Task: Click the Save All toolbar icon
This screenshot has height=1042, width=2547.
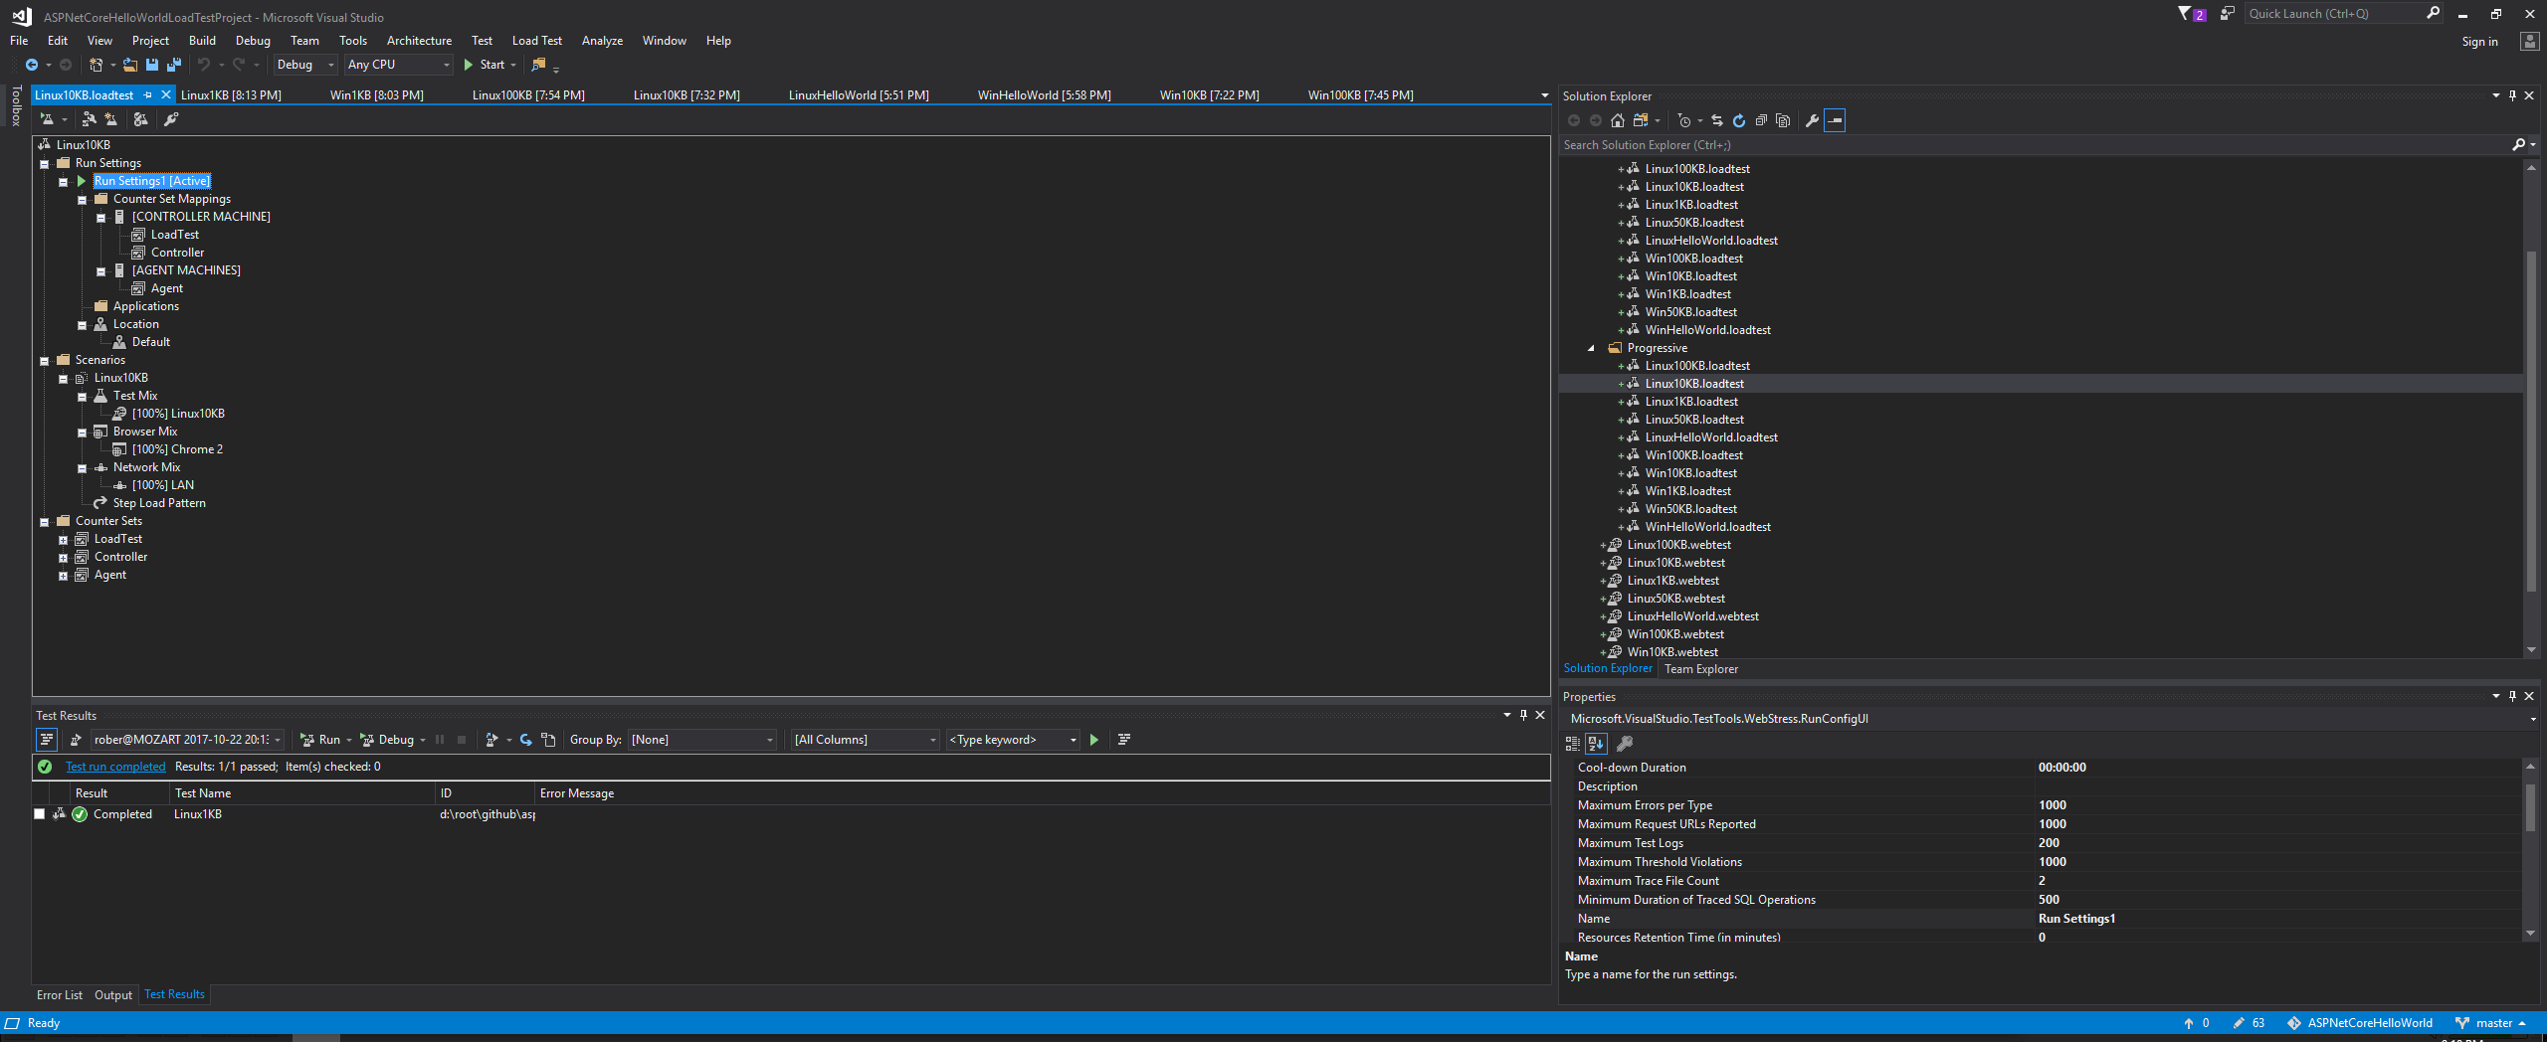Action: click(173, 65)
